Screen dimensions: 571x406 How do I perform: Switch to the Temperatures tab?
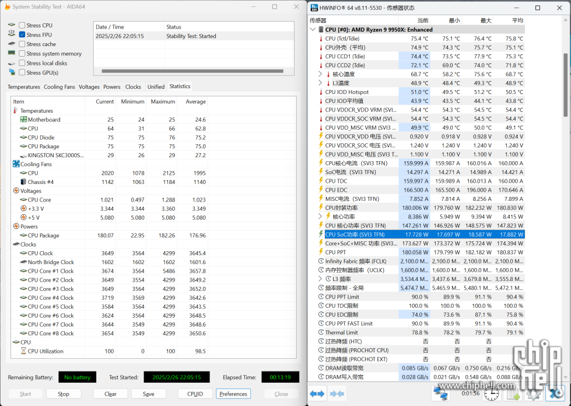tap(24, 87)
